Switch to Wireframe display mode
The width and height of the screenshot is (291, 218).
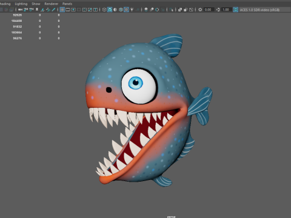tap(104, 10)
